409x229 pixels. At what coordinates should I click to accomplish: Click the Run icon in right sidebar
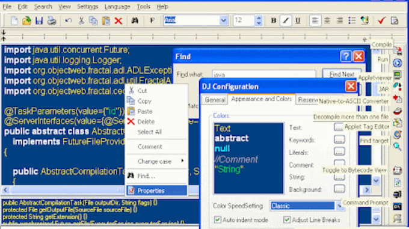click(x=398, y=63)
